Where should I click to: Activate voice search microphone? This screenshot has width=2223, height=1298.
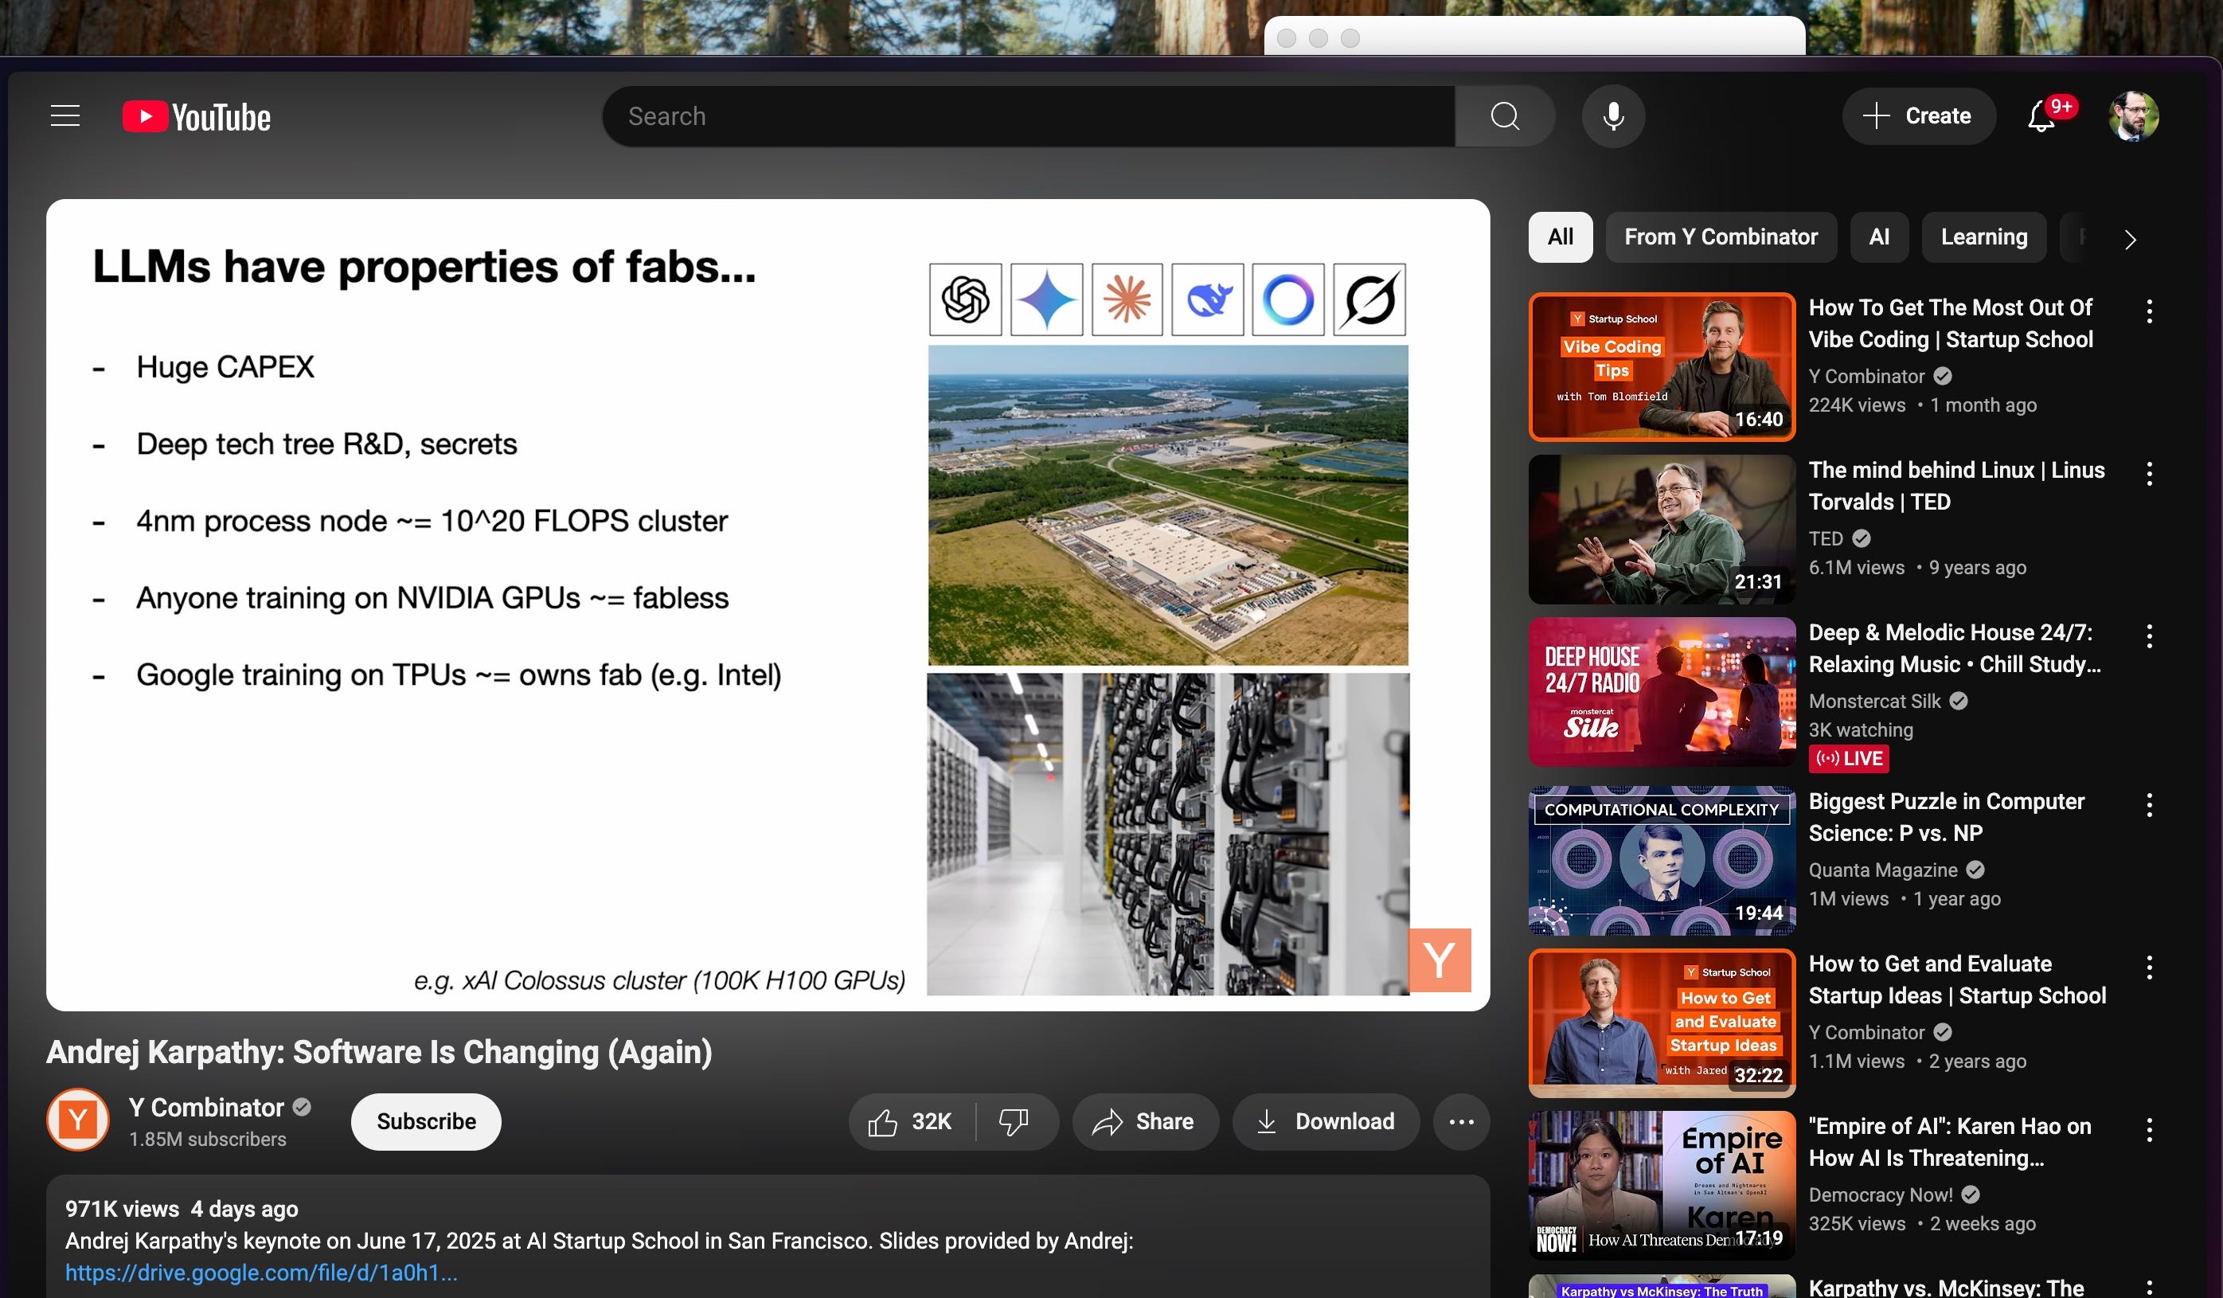click(x=1612, y=115)
